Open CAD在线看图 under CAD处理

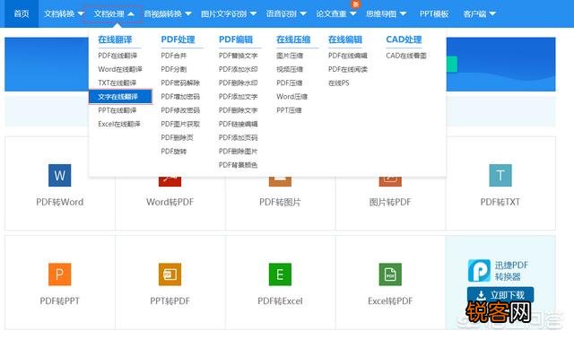406,56
